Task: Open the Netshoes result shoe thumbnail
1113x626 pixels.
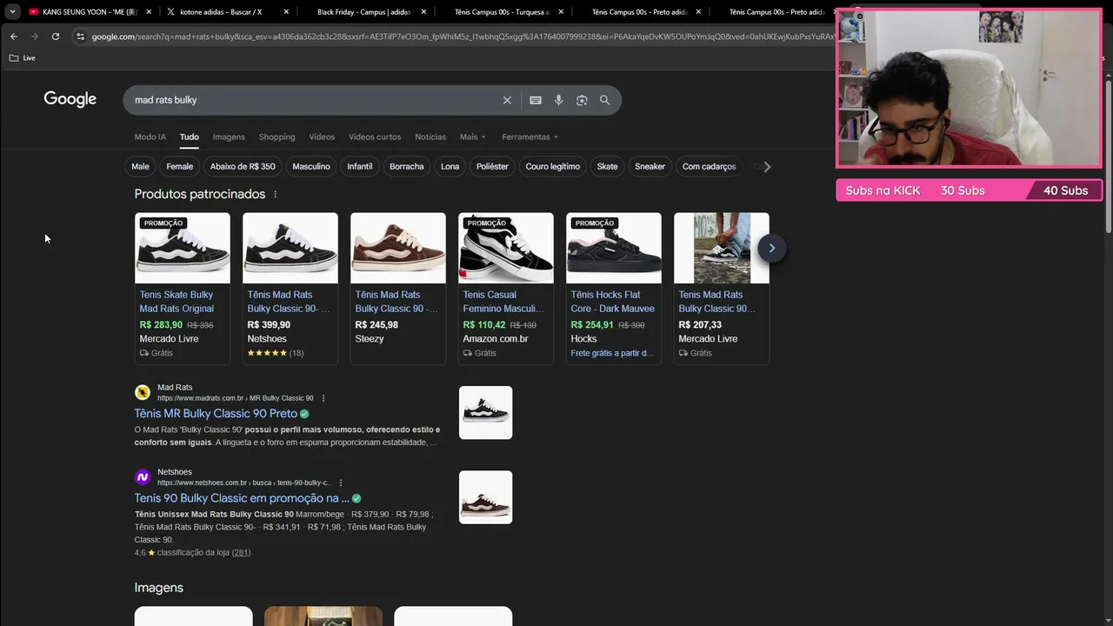Action: (x=485, y=497)
